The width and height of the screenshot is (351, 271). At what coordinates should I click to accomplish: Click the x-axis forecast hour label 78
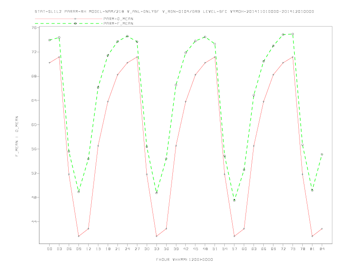click(x=302, y=249)
